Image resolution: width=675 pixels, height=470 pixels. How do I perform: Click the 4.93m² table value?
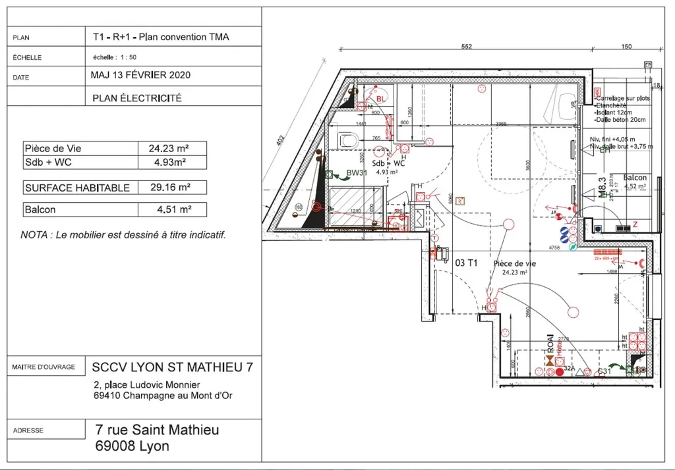172,162
